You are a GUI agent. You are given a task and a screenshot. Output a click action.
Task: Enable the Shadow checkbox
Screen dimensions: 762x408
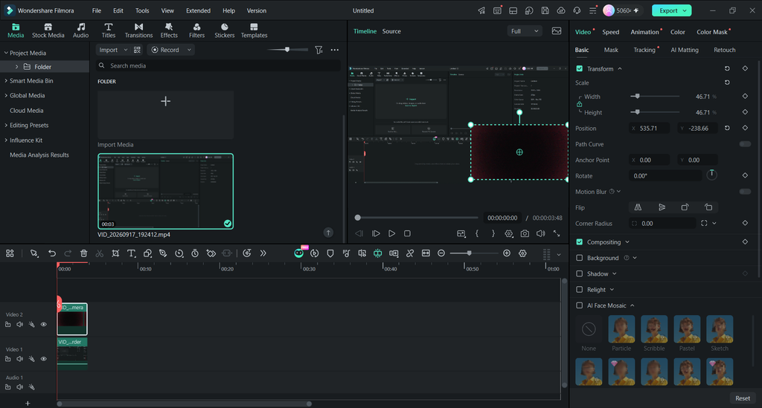tap(579, 273)
